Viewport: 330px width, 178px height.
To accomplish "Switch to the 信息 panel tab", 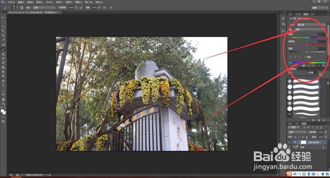I will (x=313, y=14).
